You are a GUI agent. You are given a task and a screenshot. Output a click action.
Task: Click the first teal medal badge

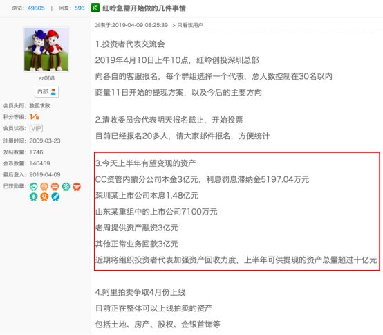tap(33, 187)
